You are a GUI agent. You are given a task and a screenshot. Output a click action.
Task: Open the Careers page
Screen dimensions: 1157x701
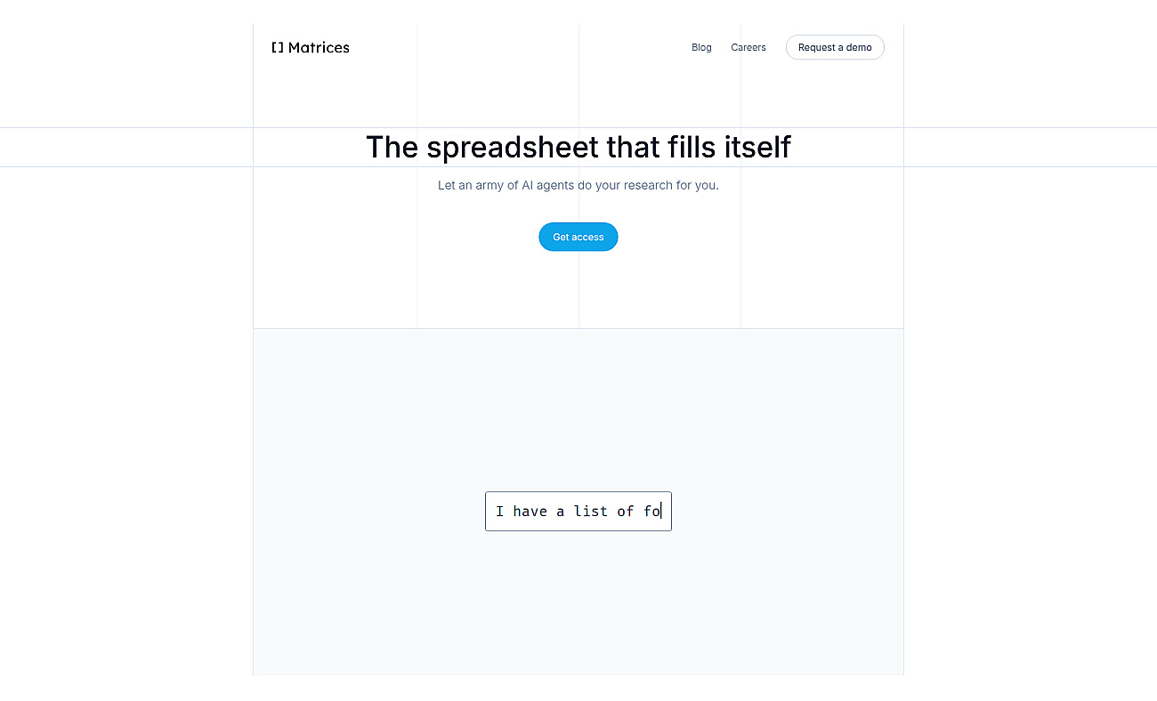click(x=748, y=47)
